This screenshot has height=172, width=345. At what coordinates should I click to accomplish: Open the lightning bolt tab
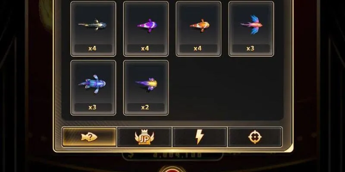point(200,137)
